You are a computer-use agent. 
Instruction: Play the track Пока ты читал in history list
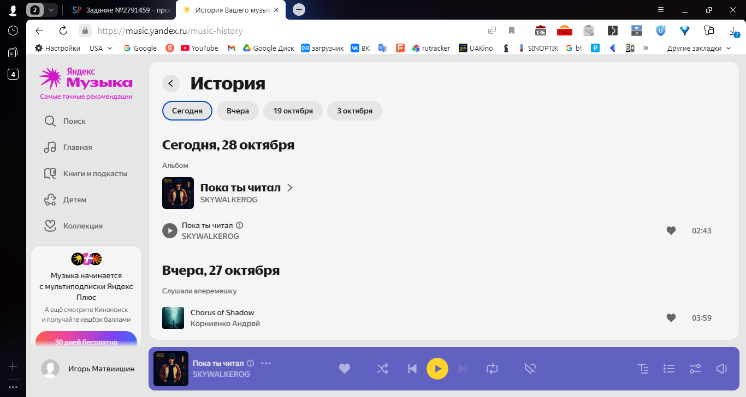170,231
